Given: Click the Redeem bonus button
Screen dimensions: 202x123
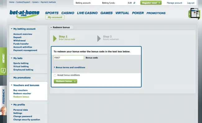Looking at the screenshot, I should (66, 81).
